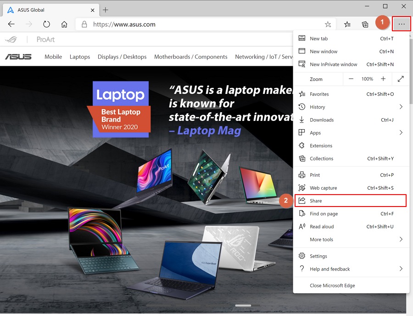This screenshot has height=316, width=413.
Task: Click the forward navigation arrow
Action: 29,24
